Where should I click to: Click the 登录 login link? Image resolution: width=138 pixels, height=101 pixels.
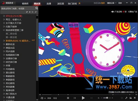103,3
